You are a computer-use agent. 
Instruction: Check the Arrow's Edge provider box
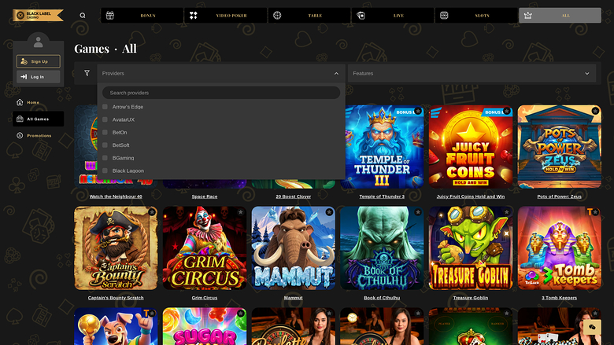(105, 107)
